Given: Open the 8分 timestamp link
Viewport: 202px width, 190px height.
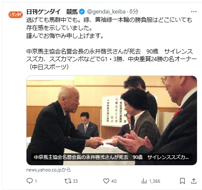Looking at the screenshot, I should (x=134, y=12).
